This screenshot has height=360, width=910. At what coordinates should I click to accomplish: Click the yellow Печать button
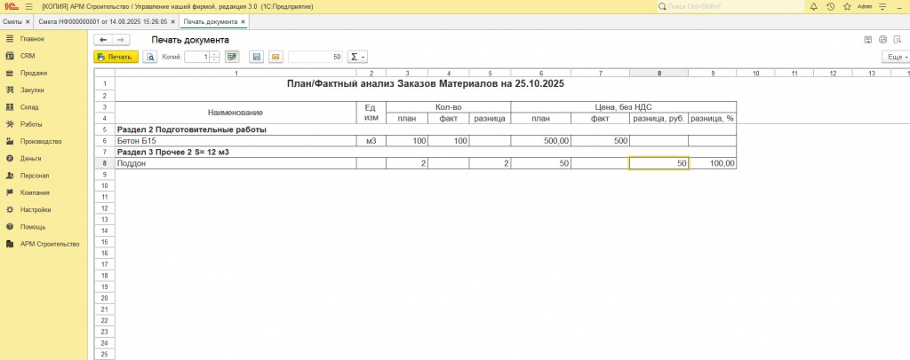point(116,57)
